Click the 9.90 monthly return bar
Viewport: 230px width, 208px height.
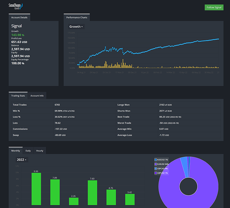[36, 189]
